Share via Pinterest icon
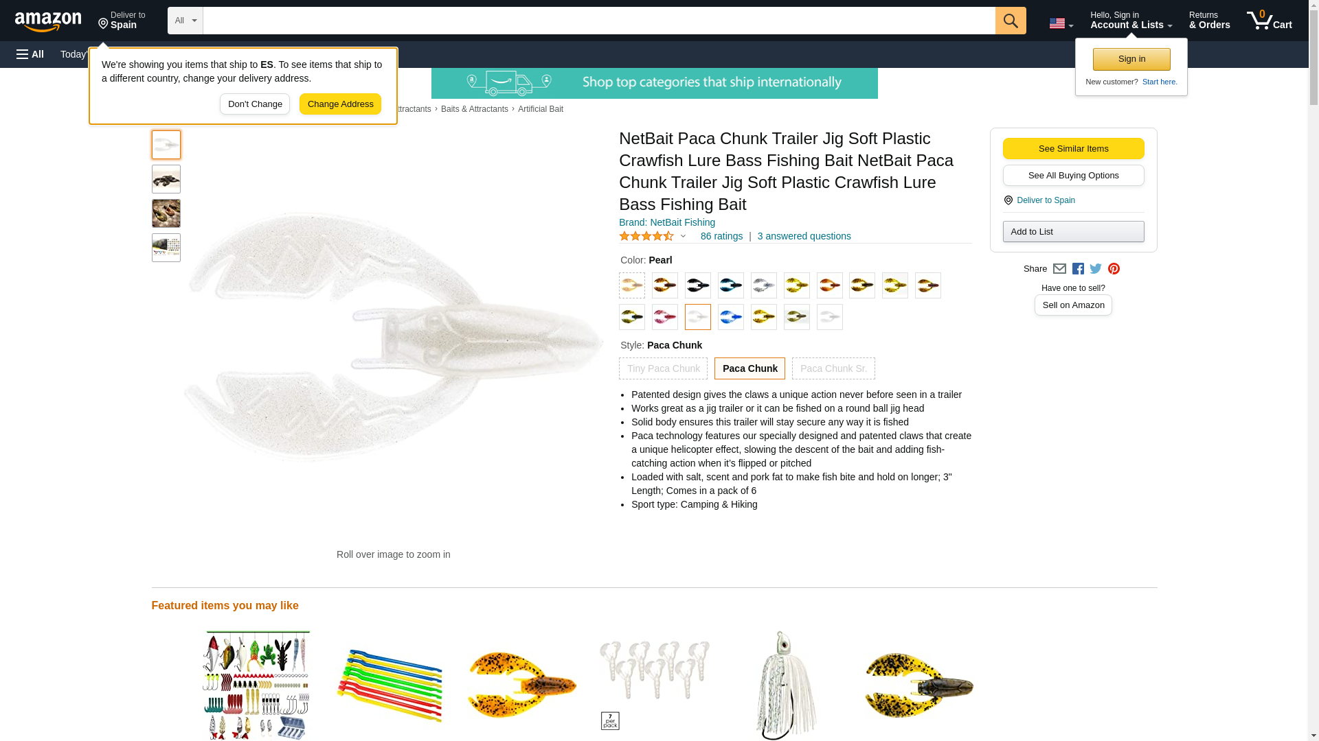1319x741 pixels. point(1113,269)
